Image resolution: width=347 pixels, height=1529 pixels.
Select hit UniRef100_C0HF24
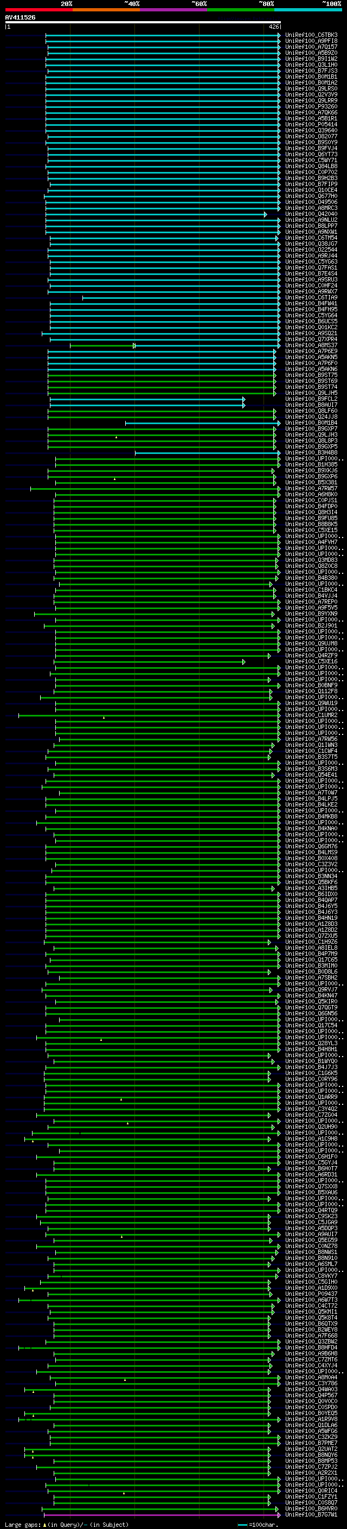point(311,285)
